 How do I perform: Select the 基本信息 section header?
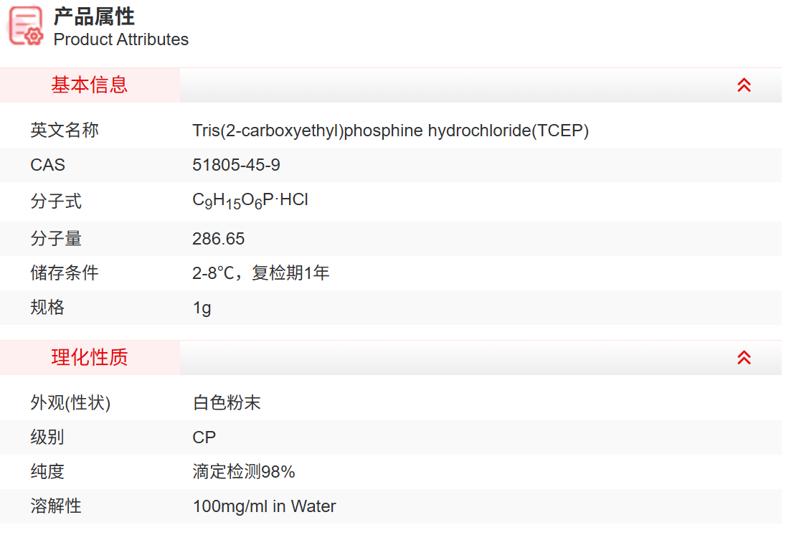coord(90,85)
